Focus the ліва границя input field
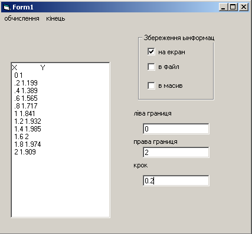Viewport: 252px width, 234px height. pos(176,129)
